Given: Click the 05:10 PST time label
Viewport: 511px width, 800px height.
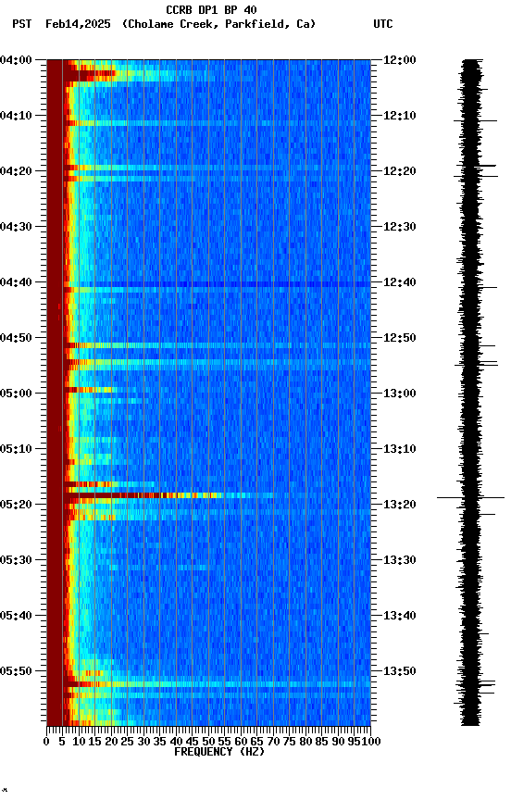Looking at the screenshot, I should click(16, 449).
